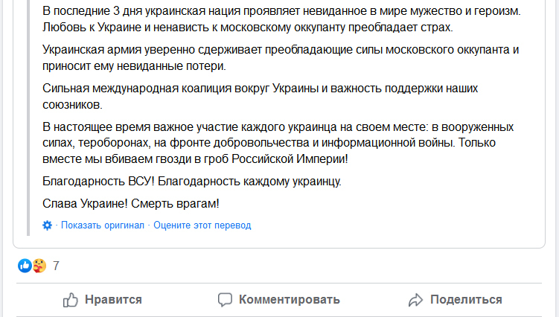The image size is (559, 317).
Task: Hit the share arrow icon
Action: pyautogui.click(x=415, y=300)
